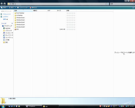Click the Windows Start orb
Screen dimensions: 135x108
point(3,106)
